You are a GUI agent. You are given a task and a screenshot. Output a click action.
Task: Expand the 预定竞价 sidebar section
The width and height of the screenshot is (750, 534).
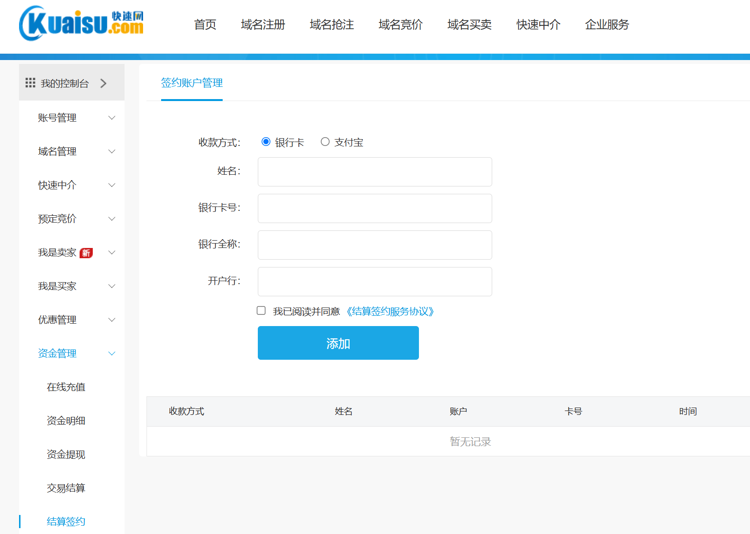tap(112, 219)
